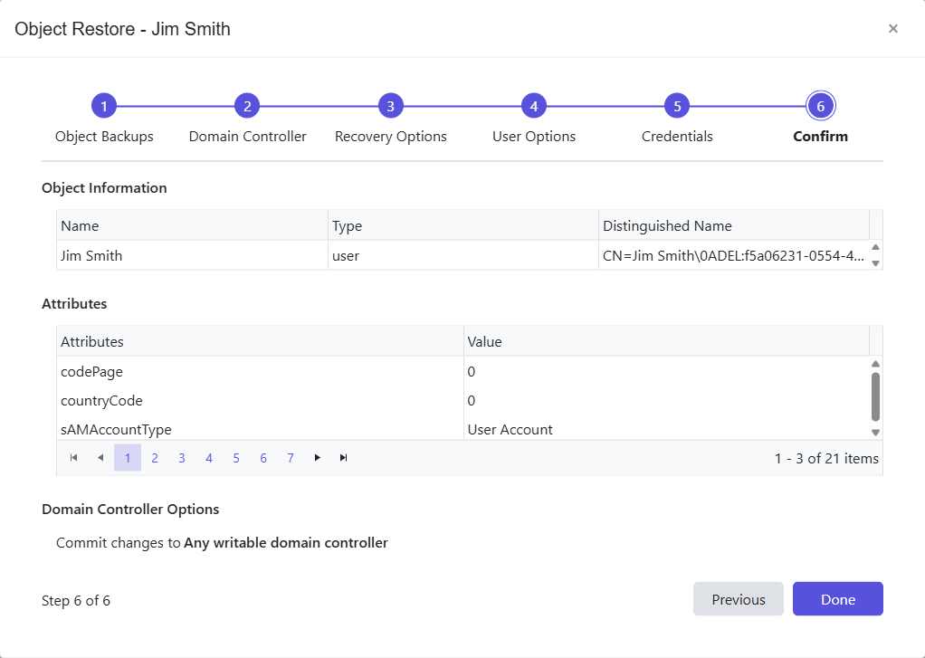This screenshot has height=658, width=925.
Task: Click the Attributes column header
Action: click(x=93, y=341)
